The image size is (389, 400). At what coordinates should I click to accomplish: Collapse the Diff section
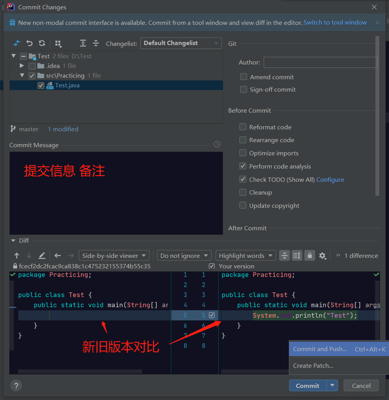(13, 240)
